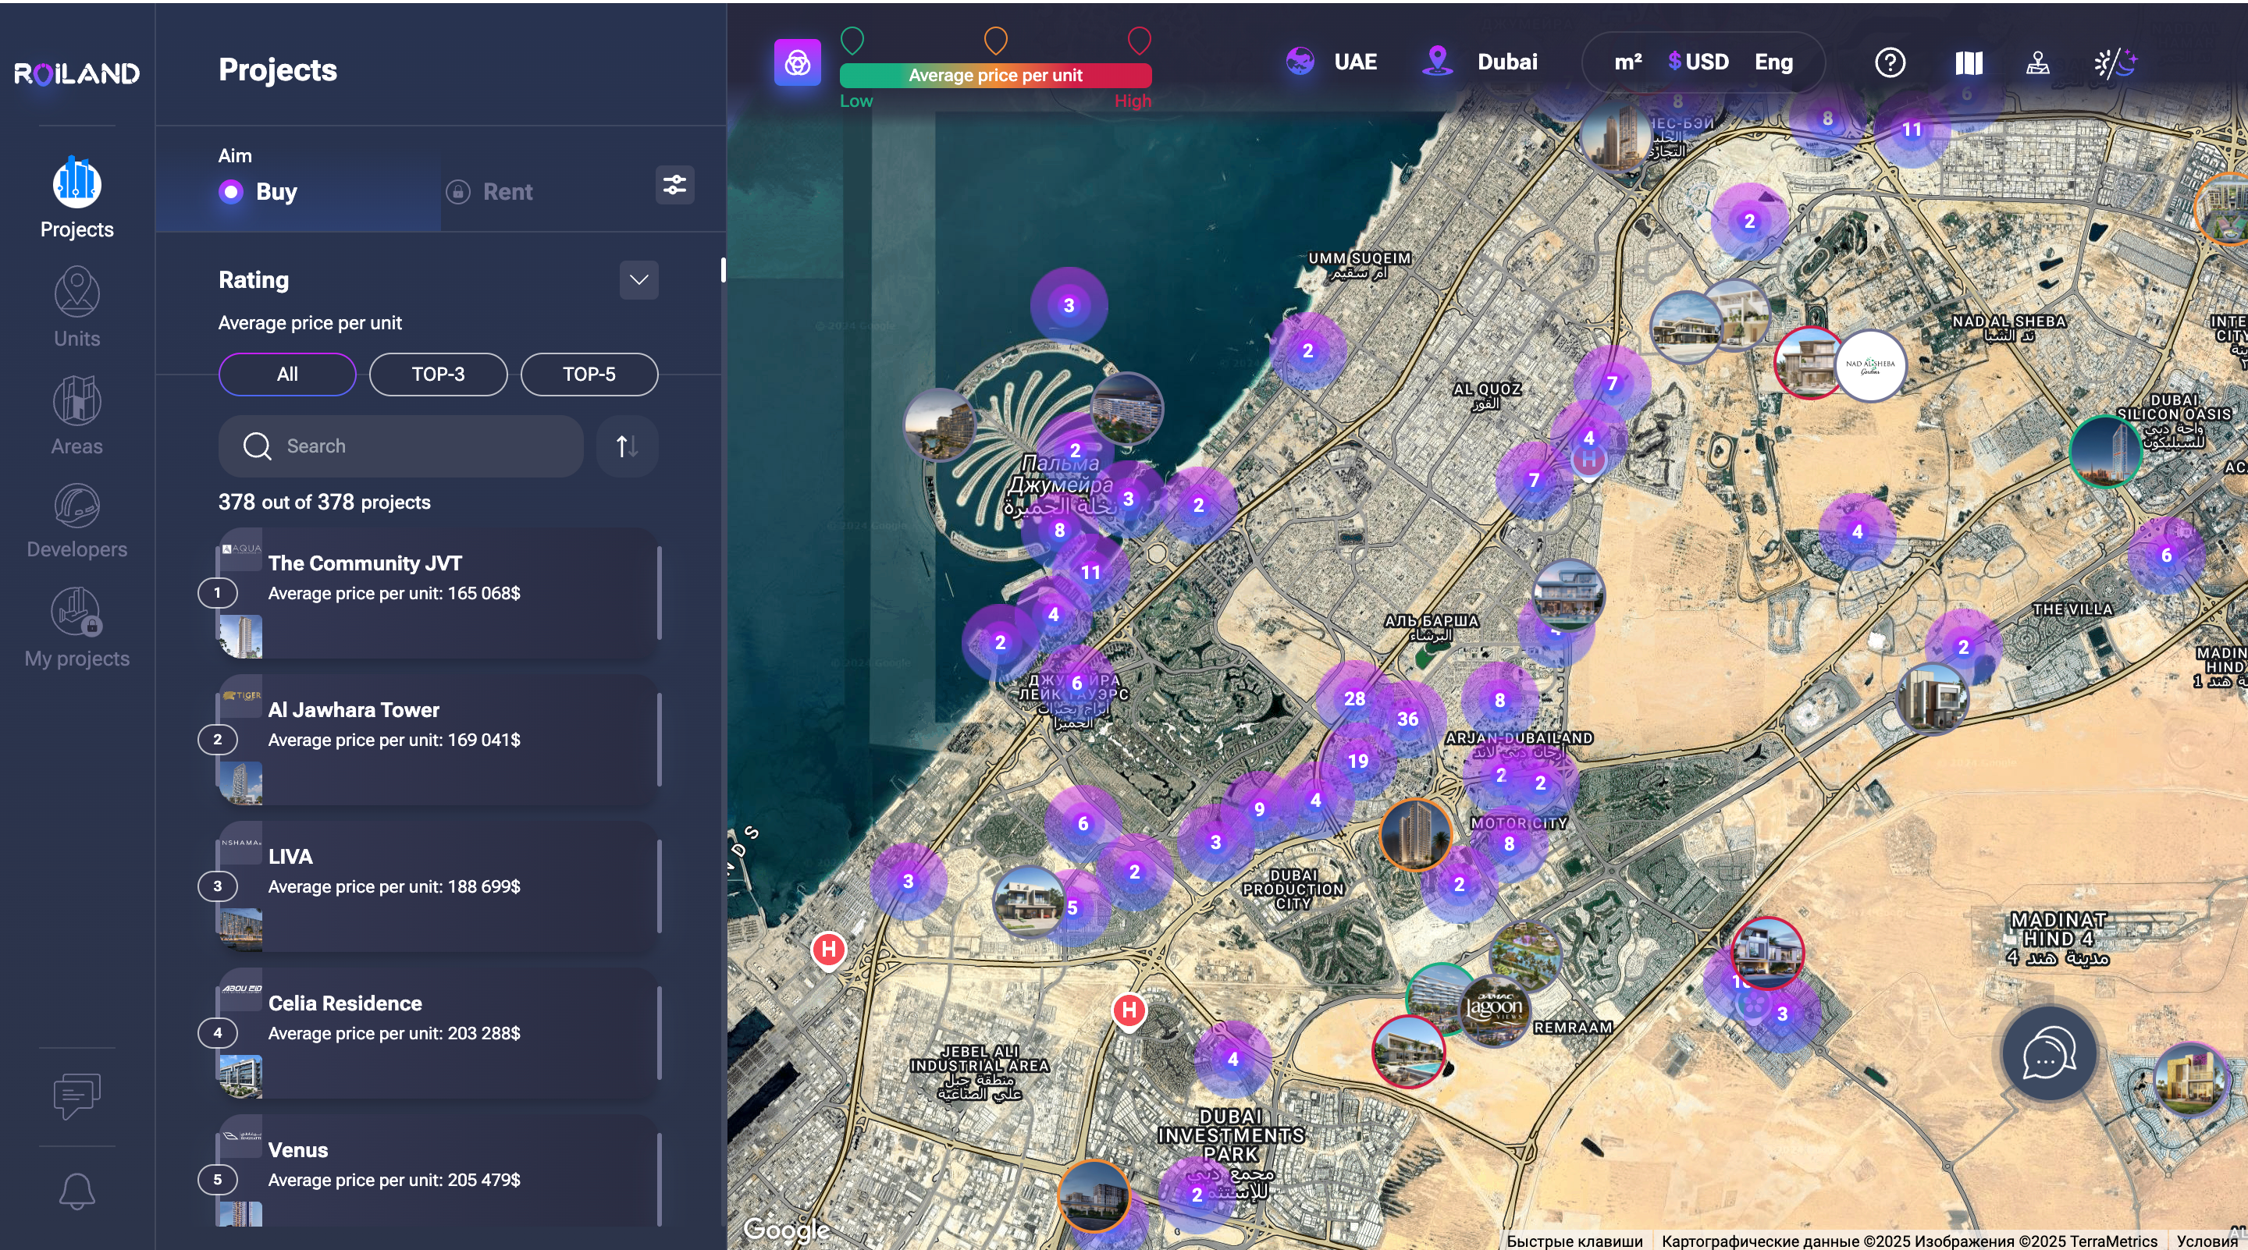Open the Areas sidebar section
The height and width of the screenshot is (1250, 2248).
click(76, 416)
